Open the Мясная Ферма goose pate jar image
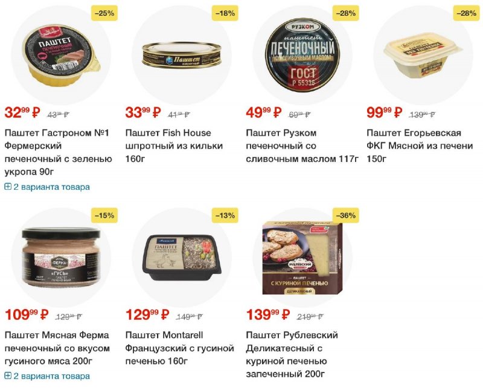483x390 pixels. [x=61, y=257]
